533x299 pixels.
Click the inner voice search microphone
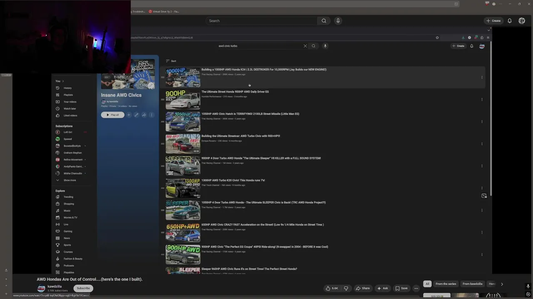325,46
